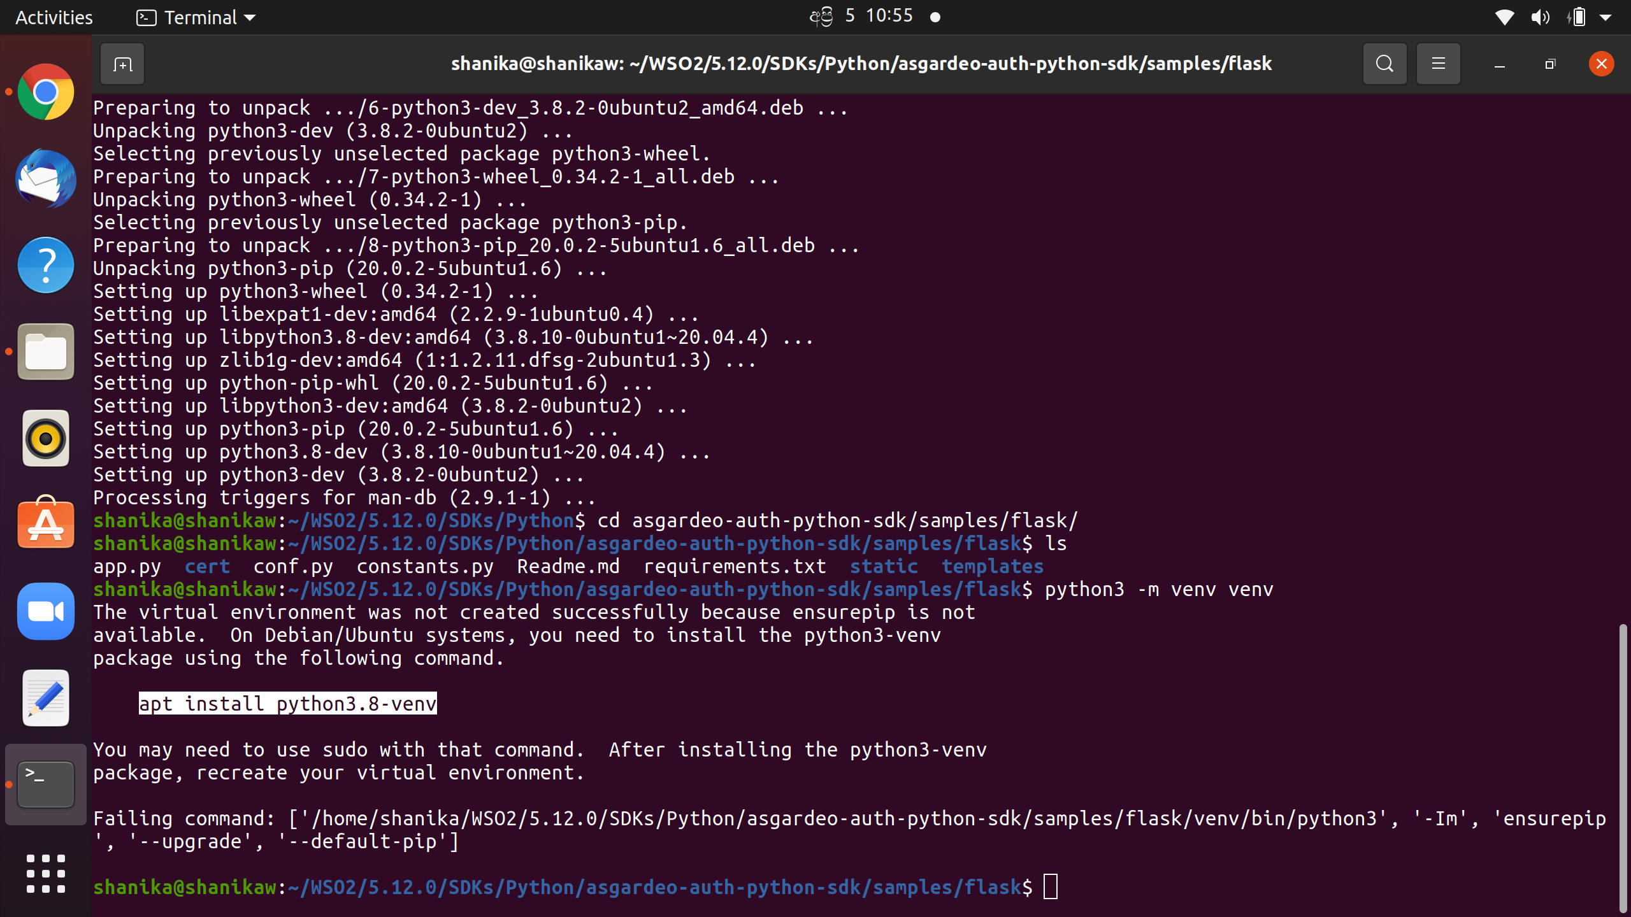
Task: Click the volume speaker icon
Action: pyautogui.click(x=1540, y=17)
